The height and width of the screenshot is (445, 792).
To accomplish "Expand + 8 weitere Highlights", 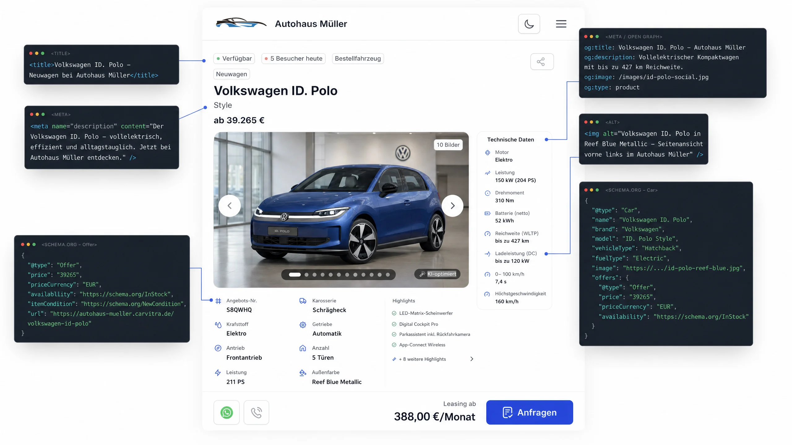I will (x=422, y=359).
